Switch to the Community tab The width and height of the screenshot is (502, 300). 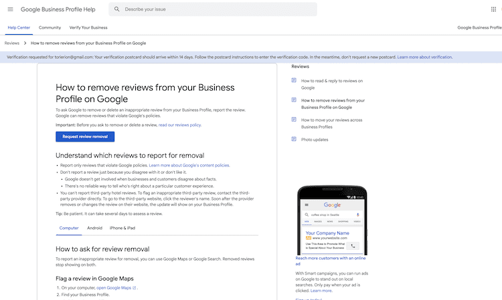coord(50,28)
